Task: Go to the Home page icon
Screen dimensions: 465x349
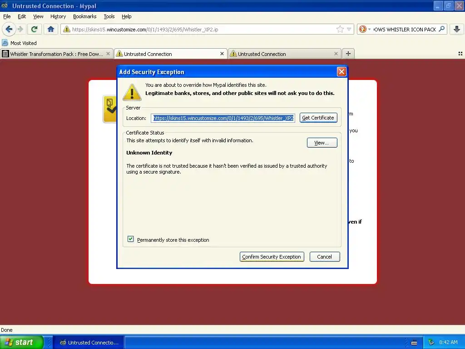Action: coord(51,29)
